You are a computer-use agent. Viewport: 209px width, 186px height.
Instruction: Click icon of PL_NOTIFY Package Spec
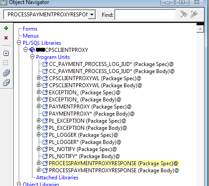click(x=45, y=149)
